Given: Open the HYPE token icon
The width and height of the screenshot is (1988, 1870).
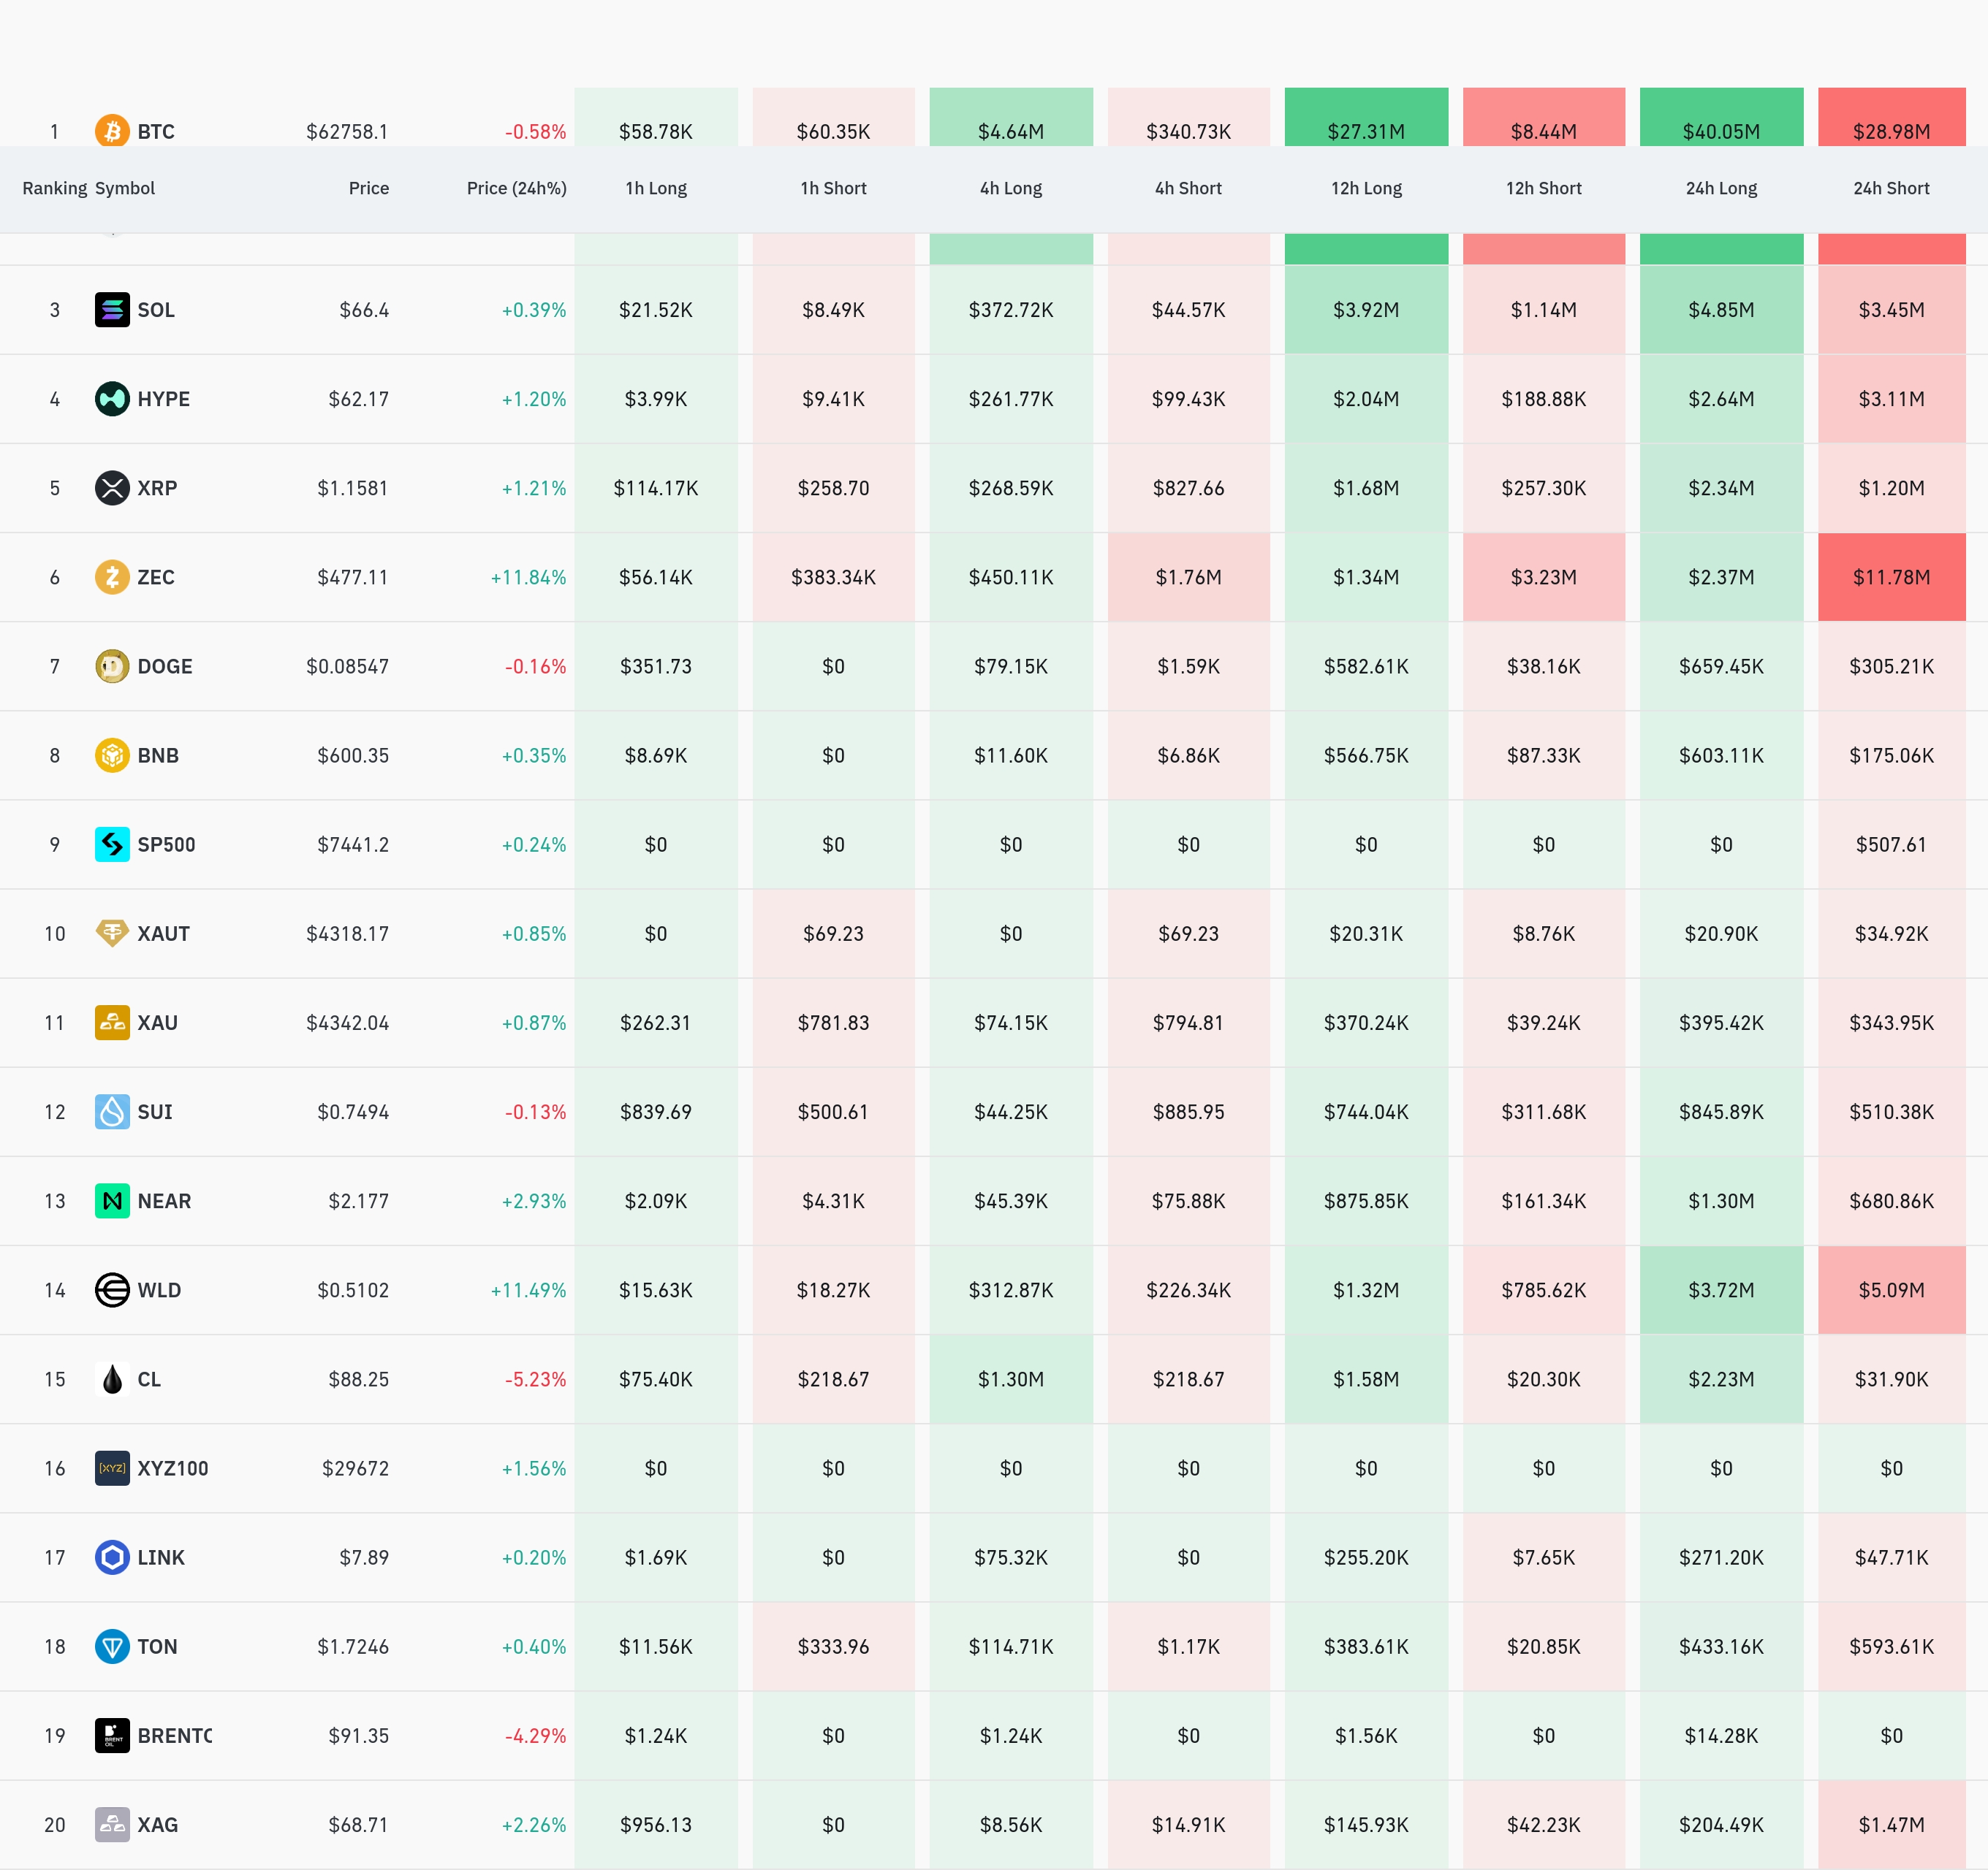Looking at the screenshot, I should coord(112,399).
